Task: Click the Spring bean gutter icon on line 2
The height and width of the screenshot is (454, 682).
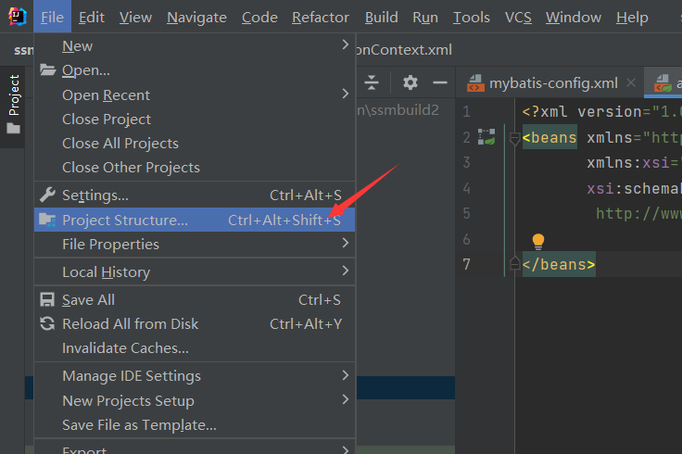Action: click(x=486, y=137)
